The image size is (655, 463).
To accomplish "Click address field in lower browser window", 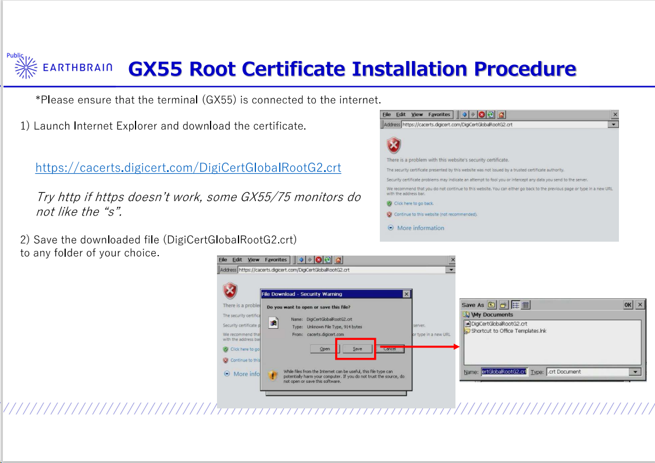I will point(341,270).
